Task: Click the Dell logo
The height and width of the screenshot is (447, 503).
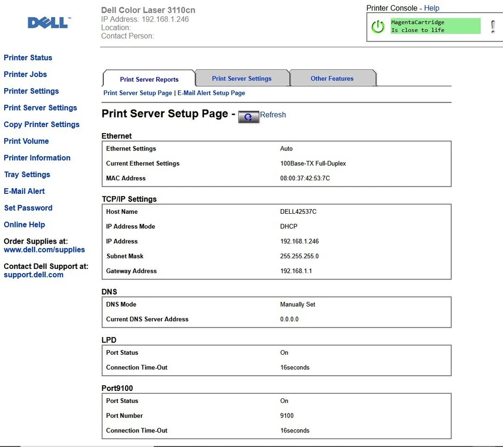Action: tap(47, 23)
